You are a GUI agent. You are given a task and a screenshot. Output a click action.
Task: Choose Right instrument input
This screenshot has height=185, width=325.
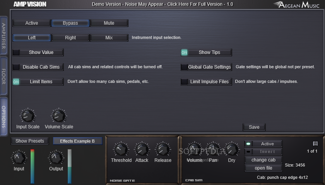70,38
